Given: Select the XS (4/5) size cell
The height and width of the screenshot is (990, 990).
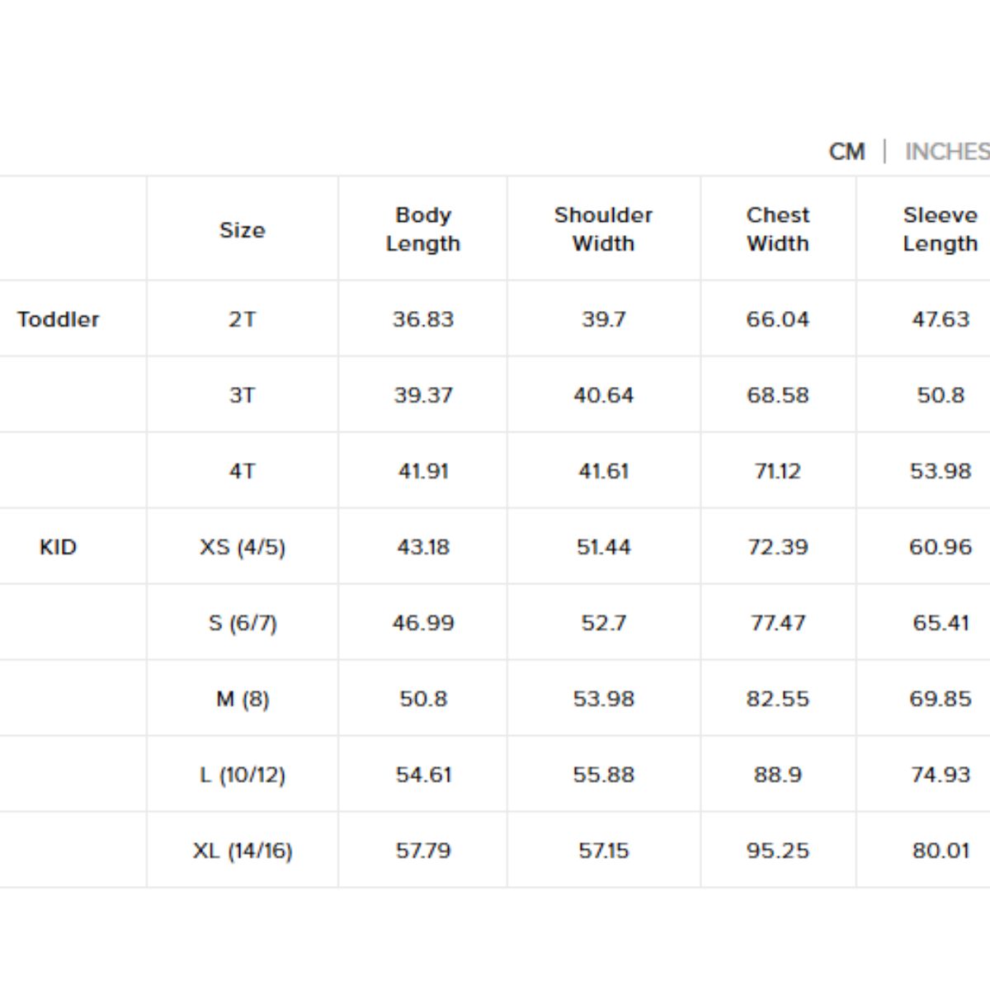Looking at the screenshot, I should click(242, 547).
